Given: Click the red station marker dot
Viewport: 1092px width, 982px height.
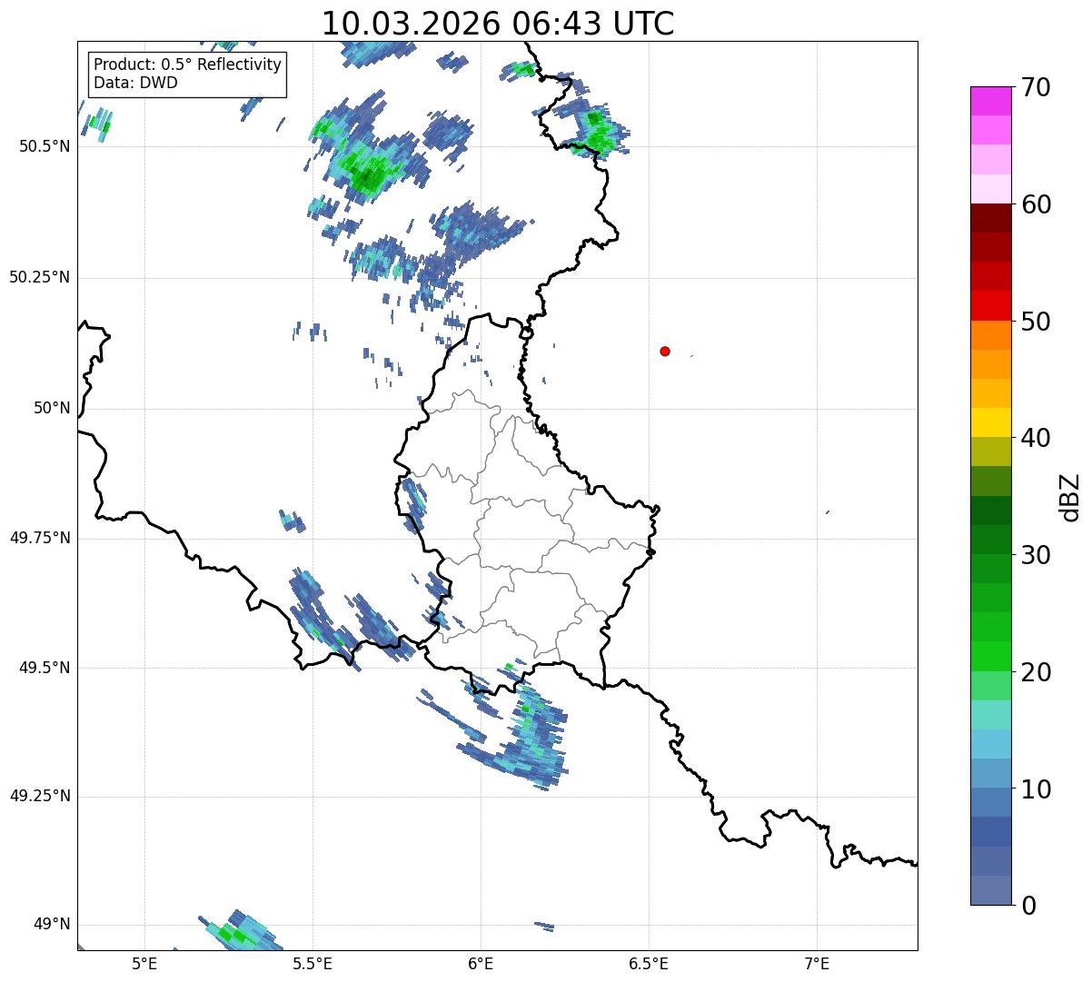Looking at the screenshot, I should [665, 351].
